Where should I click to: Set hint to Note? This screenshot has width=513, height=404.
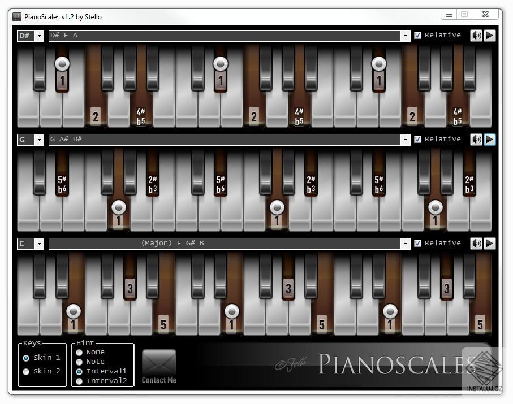[79, 362]
